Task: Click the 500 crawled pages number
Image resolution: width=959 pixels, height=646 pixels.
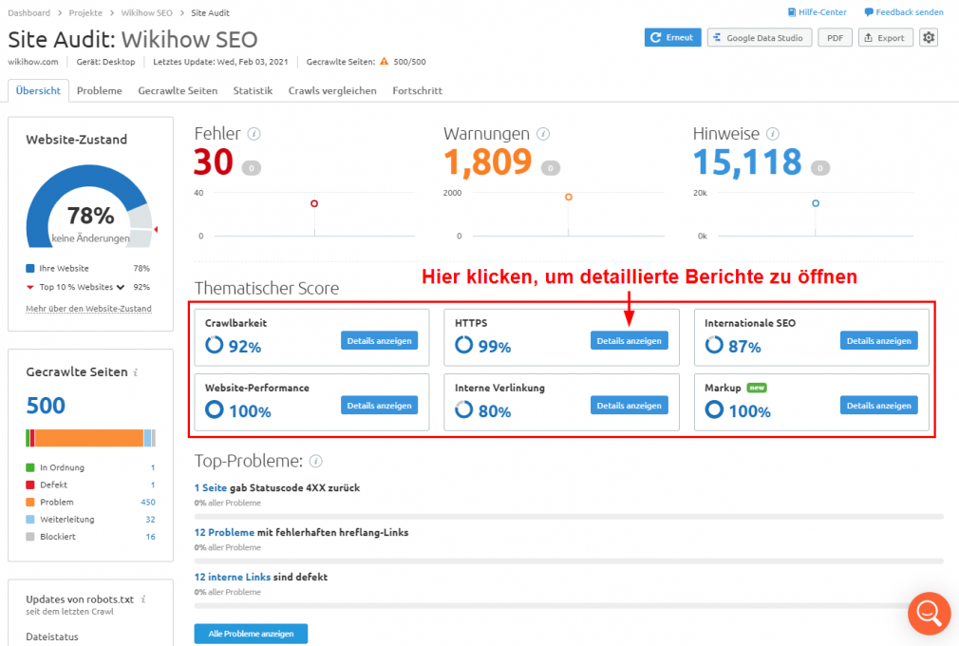Action: pyautogui.click(x=46, y=406)
